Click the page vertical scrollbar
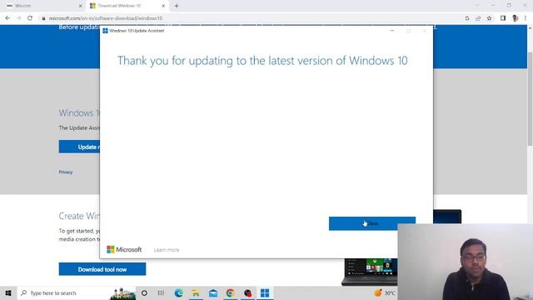This screenshot has width=533, height=300. click(530, 98)
